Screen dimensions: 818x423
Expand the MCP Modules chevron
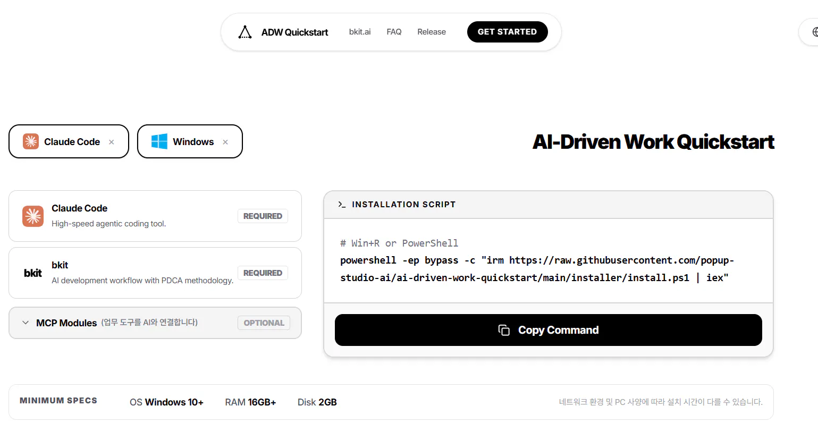coord(26,323)
